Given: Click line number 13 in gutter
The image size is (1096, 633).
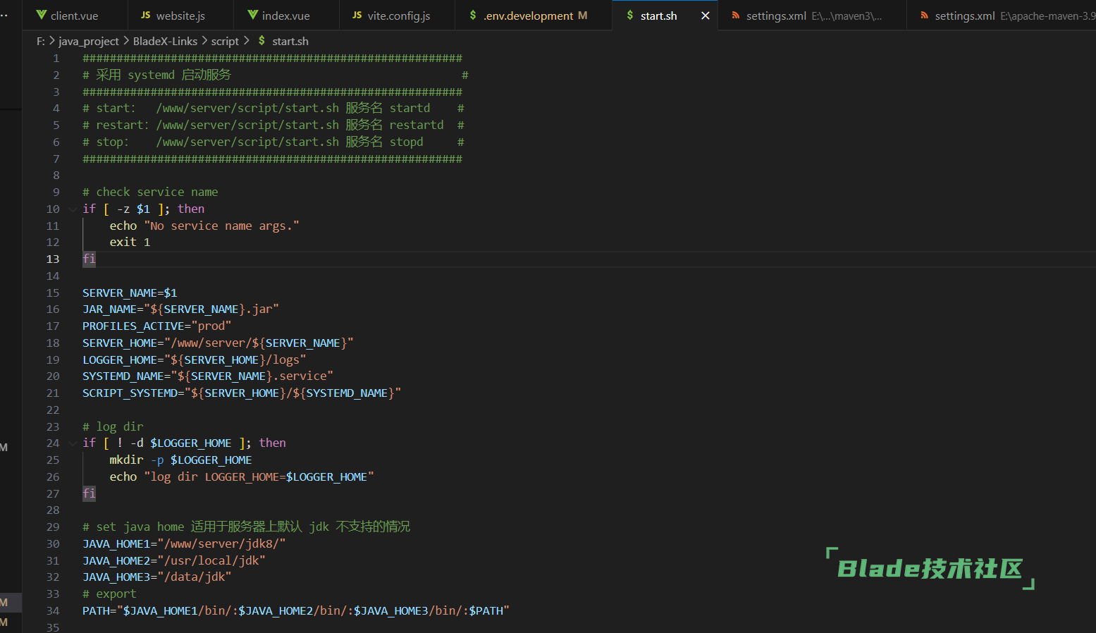Looking at the screenshot, I should click(x=53, y=259).
